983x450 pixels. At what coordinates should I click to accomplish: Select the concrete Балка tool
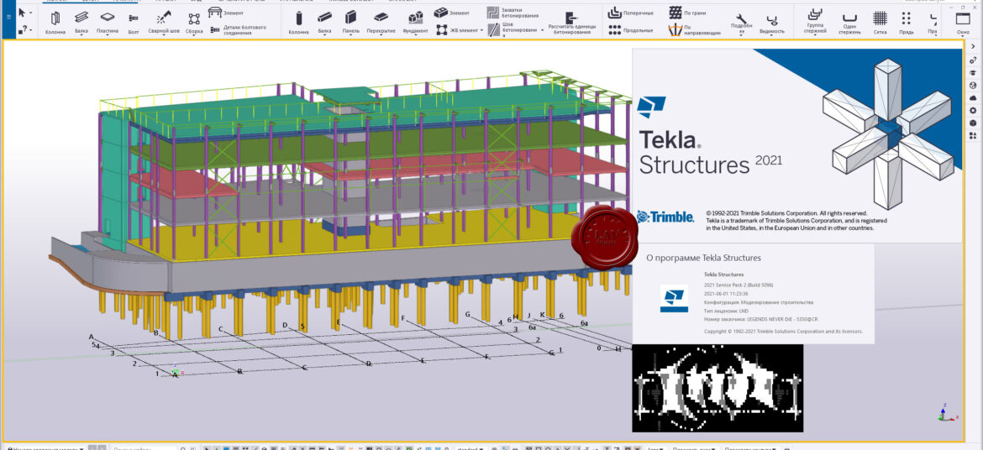pyautogui.click(x=324, y=21)
